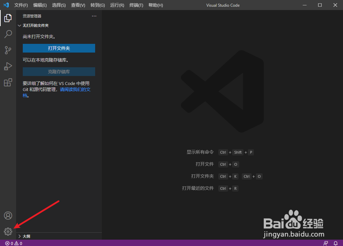Minimize the Visual Studio Code window
Image resolution: width=343 pixels, height=246 pixels.
pos(304,5)
